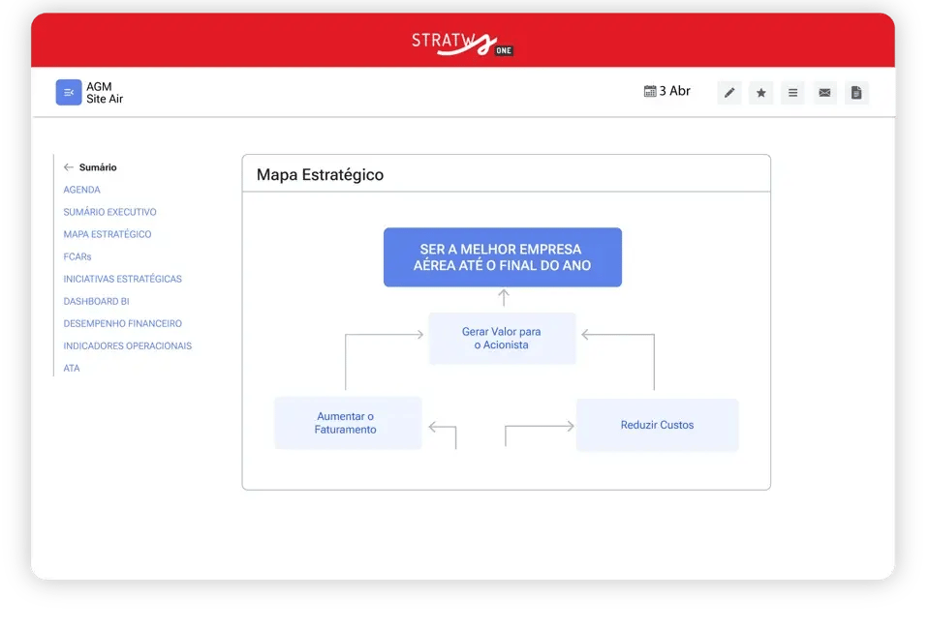The image size is (930, 629).
Task: Click the Reduzir Custos objective box
Action: coord(657,425)
